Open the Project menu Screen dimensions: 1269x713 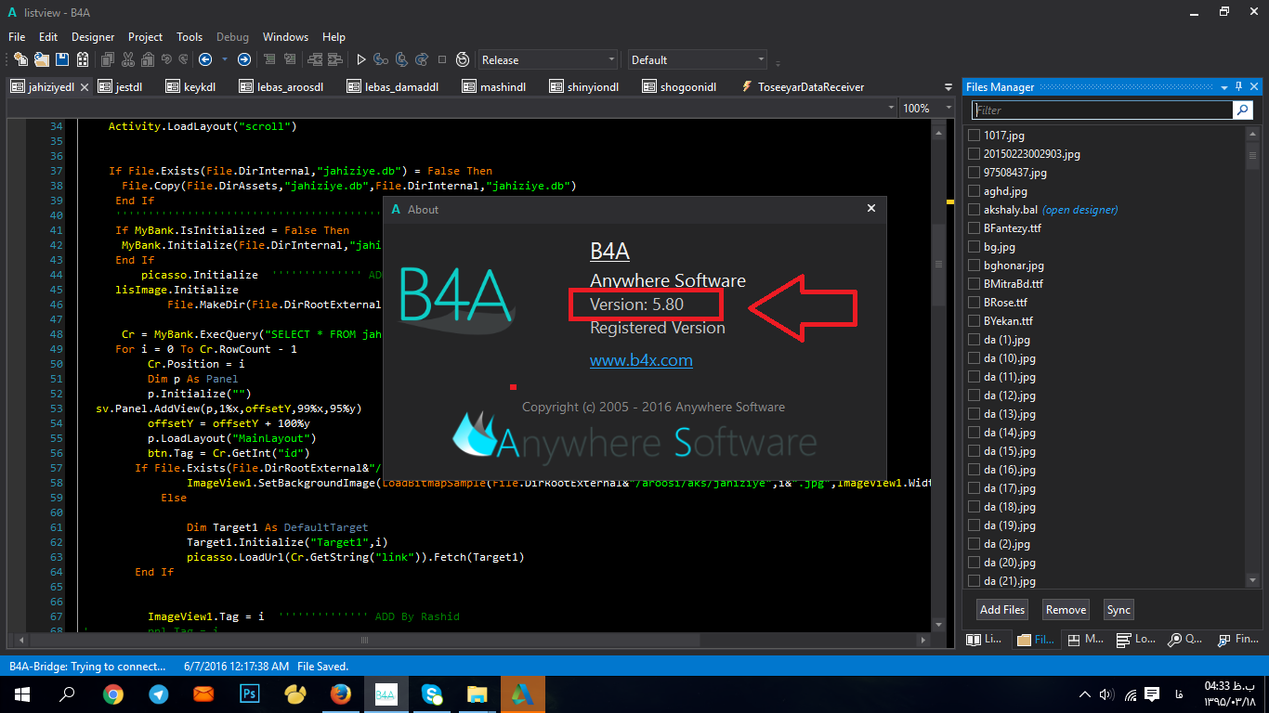[x=145, y=37]
